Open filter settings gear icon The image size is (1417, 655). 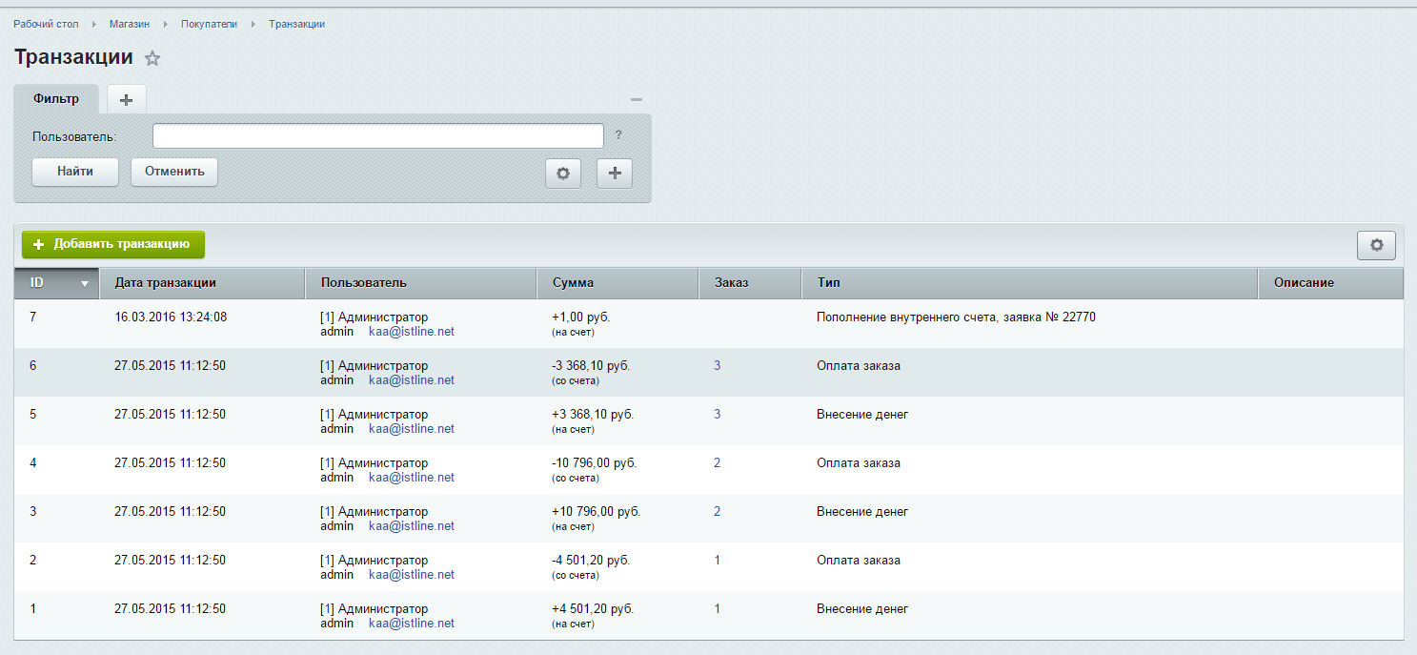(562, 174)
